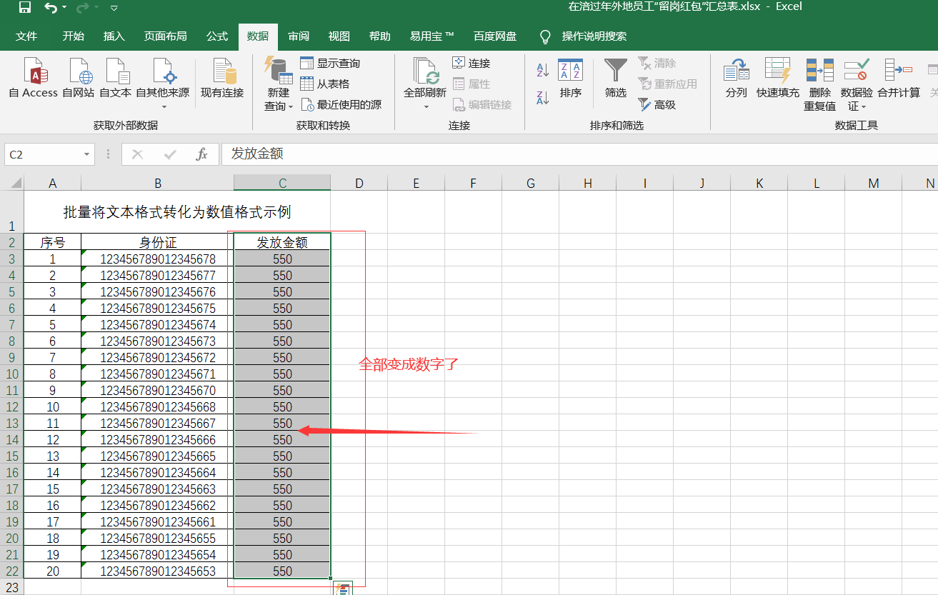
Task: Switch to 易用宝 ribbon tab
Action: 432,36
